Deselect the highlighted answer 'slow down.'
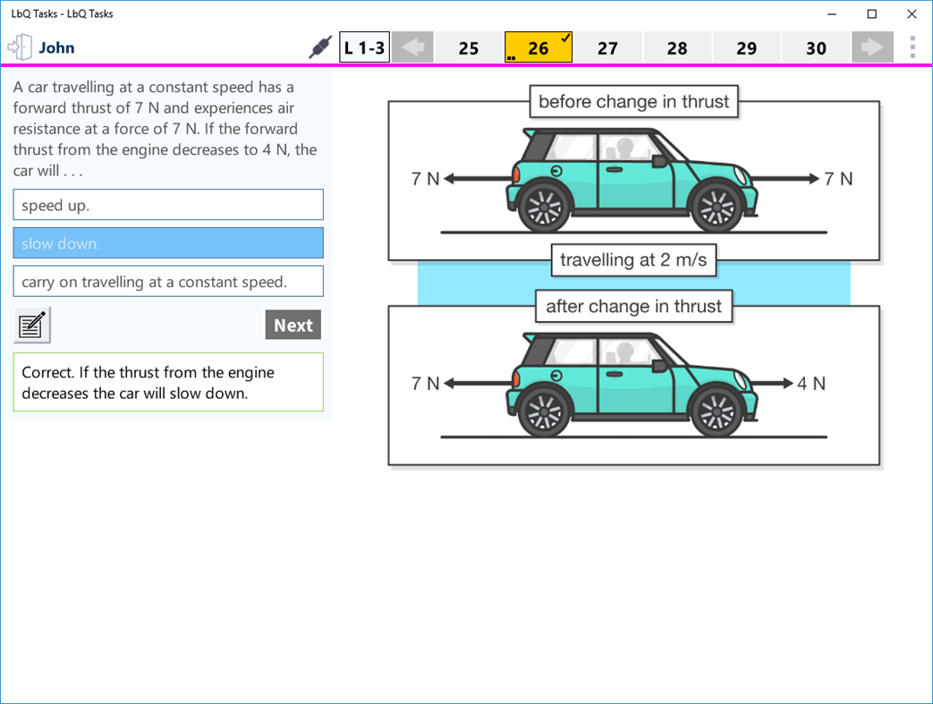The height and width of the screenshot is (704, 933). [x=168, y=242]
